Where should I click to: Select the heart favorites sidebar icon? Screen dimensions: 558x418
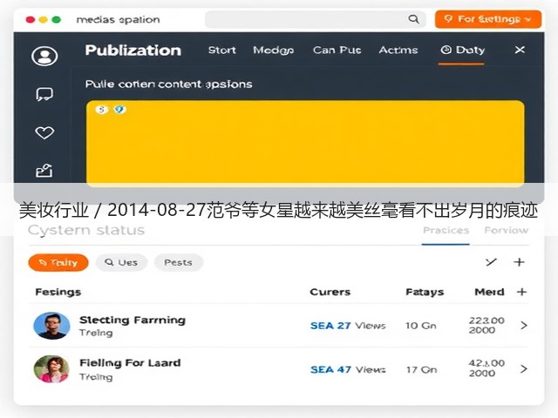pyautogui.click(x=44, y=132)
